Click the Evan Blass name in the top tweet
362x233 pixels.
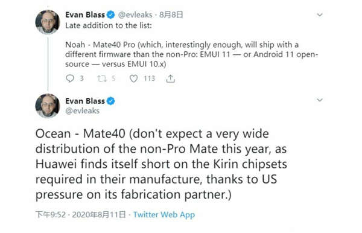[x=85, y=15]
